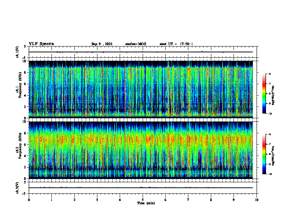Click the time axis tick label "9"
This screenshot has width=289, height=224.
(234, 200)
